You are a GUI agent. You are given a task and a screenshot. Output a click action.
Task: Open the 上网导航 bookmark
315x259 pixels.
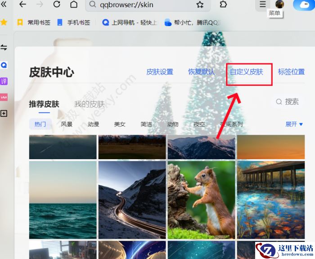130,22
